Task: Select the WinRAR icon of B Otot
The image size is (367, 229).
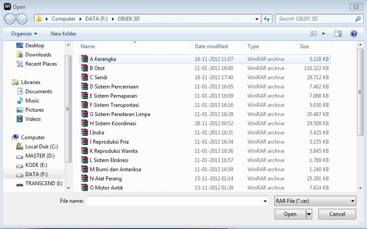Action: tap(84, 68)
